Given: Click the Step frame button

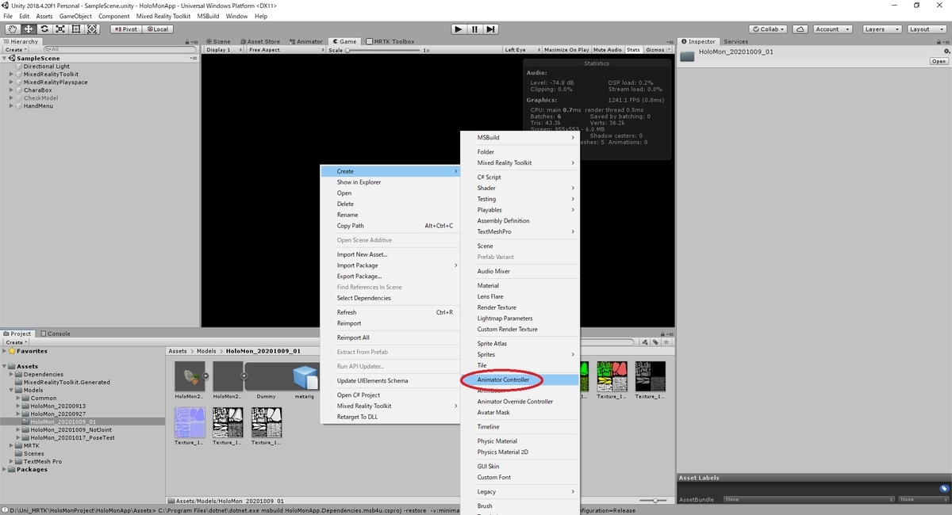Looking at the screenshot, I should [x=491, y=29].
